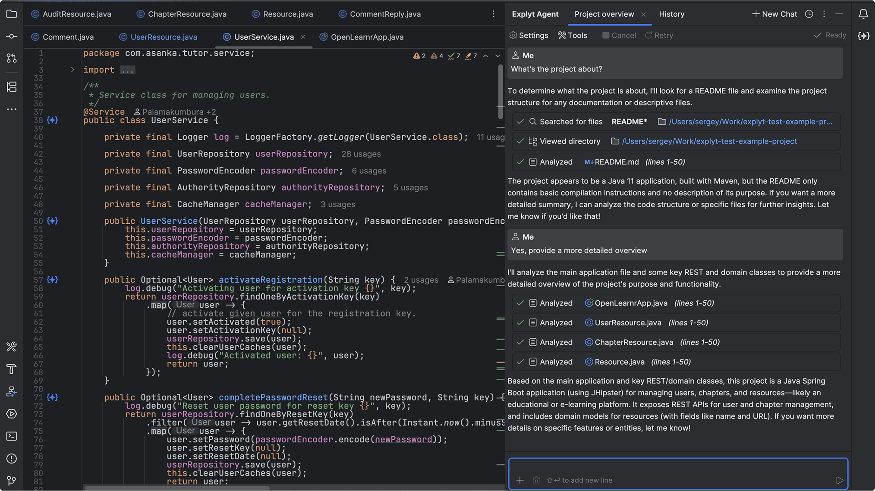875x491 pixels.
Task: Open the Terminal tool window icon
Action: pyautogui.click(x=12, y=436)
